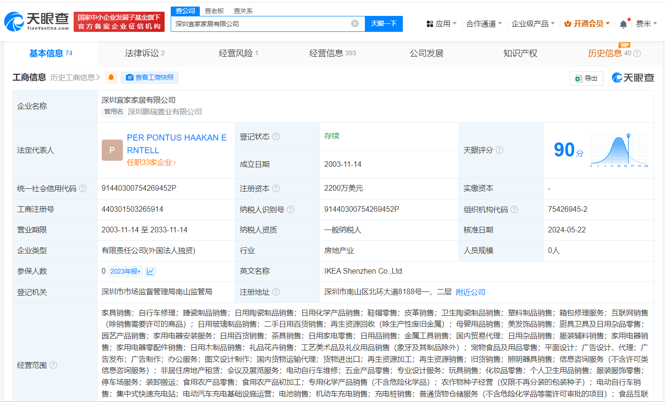Viewport: 665px width, 402px height.
Task: Select the 知识产权 tab
Action: tap(520, 53)
